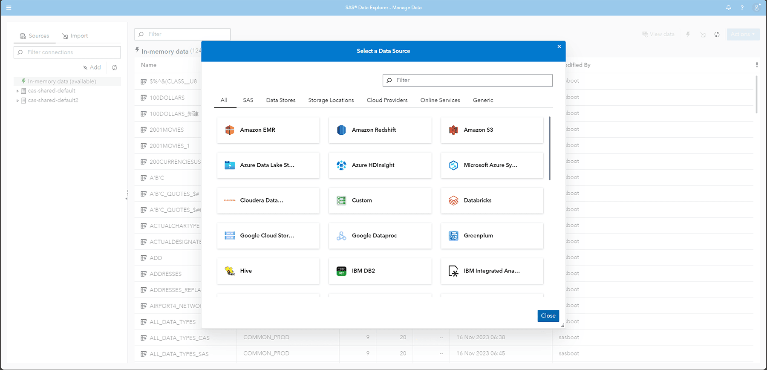Select the Amazon S3 data source

click(x=492, y=130)
